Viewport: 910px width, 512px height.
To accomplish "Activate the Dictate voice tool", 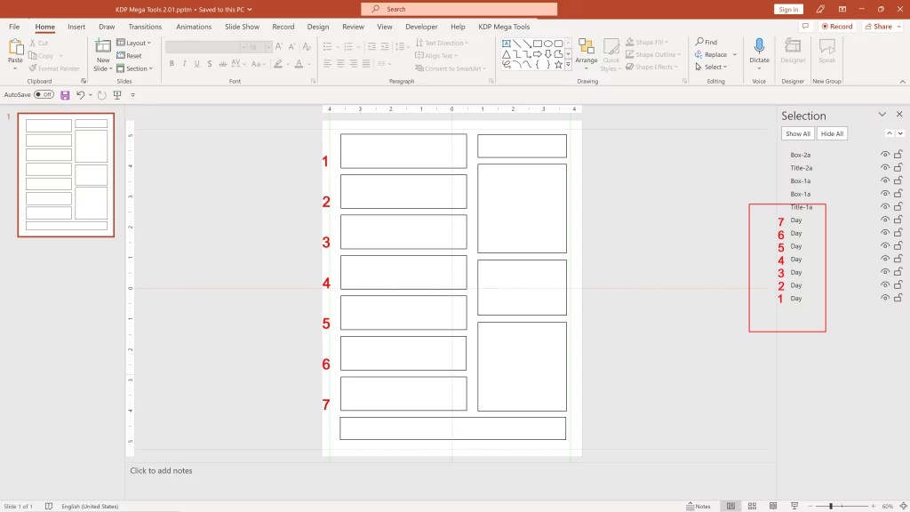I will click(x=758, y=49).
